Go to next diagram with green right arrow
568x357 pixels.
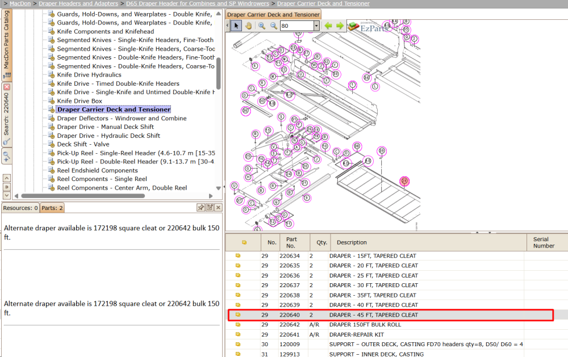[340, 26]
